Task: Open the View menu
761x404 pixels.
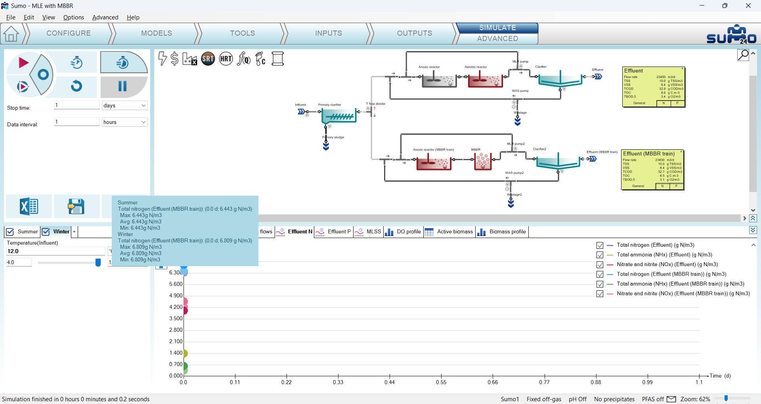Action: (x=48, y=17)
